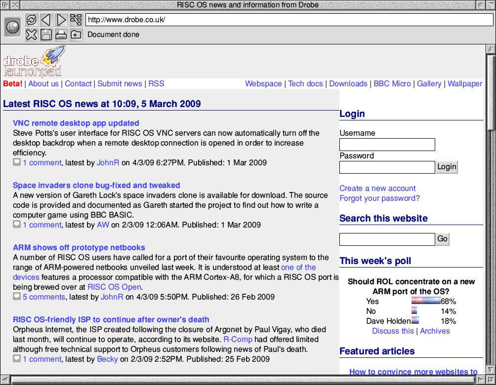Click the window resize icon at bottom corner

click(491, 380)
